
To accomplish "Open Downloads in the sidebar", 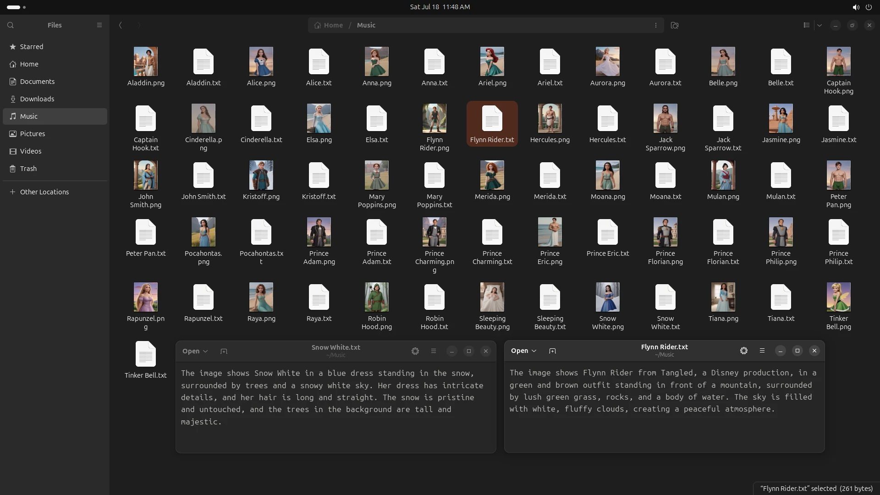I will [55, 99].
